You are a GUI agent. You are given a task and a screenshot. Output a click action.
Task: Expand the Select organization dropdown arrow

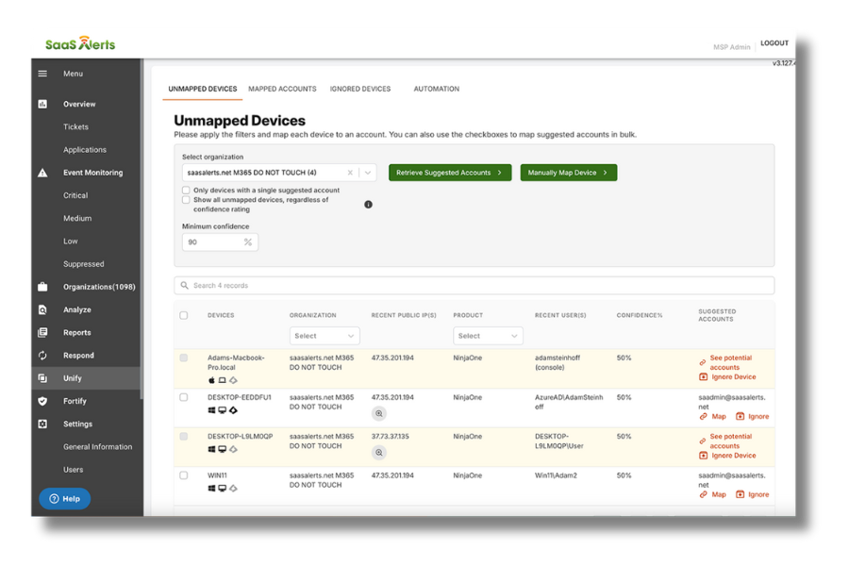click(x=368, y=173)
